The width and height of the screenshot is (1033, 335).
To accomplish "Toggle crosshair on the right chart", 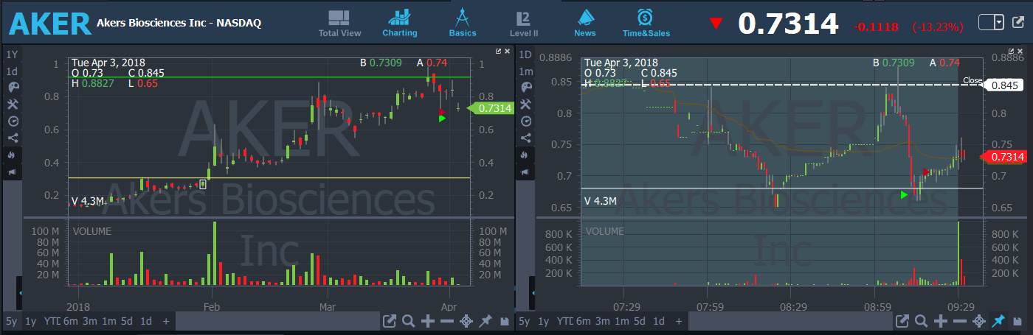I will pos(978,321).
